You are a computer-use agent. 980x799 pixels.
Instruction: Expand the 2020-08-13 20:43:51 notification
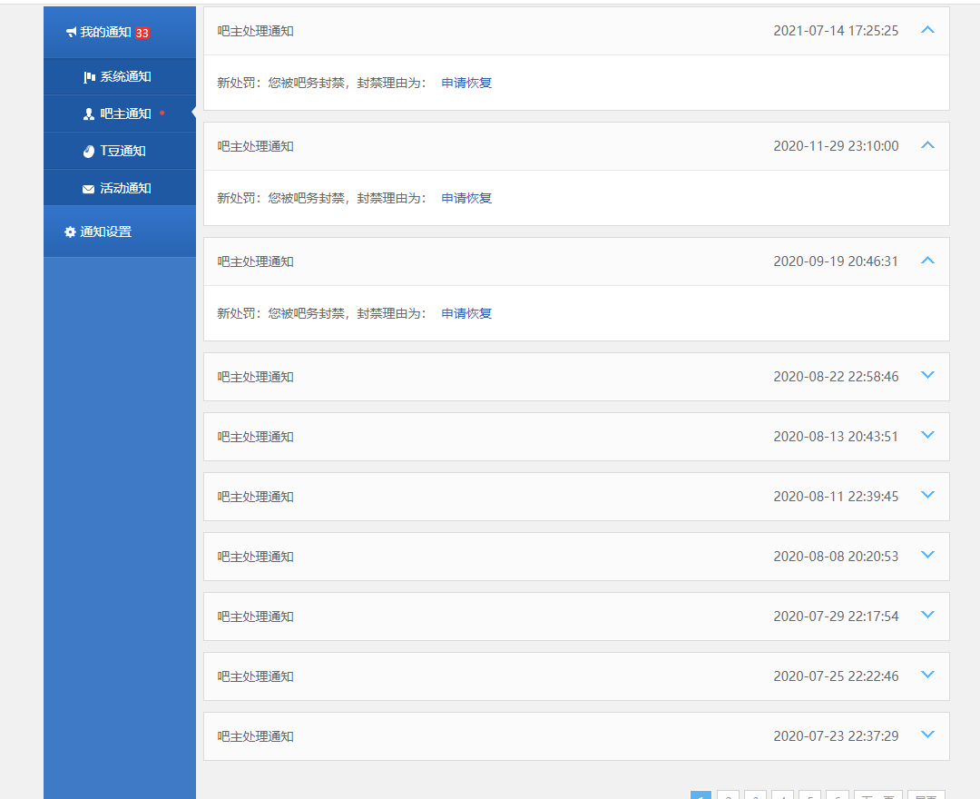926,435
